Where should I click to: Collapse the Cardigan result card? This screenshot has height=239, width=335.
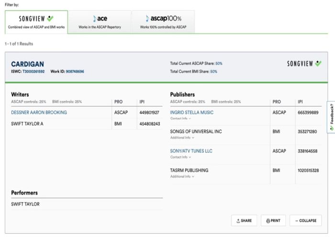click(x=305, y=220)
